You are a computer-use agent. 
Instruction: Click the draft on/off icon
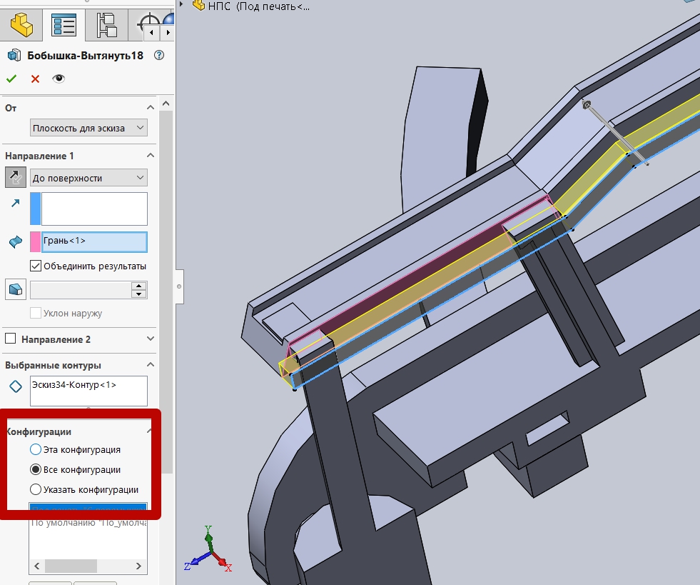[x=16, y=289]
